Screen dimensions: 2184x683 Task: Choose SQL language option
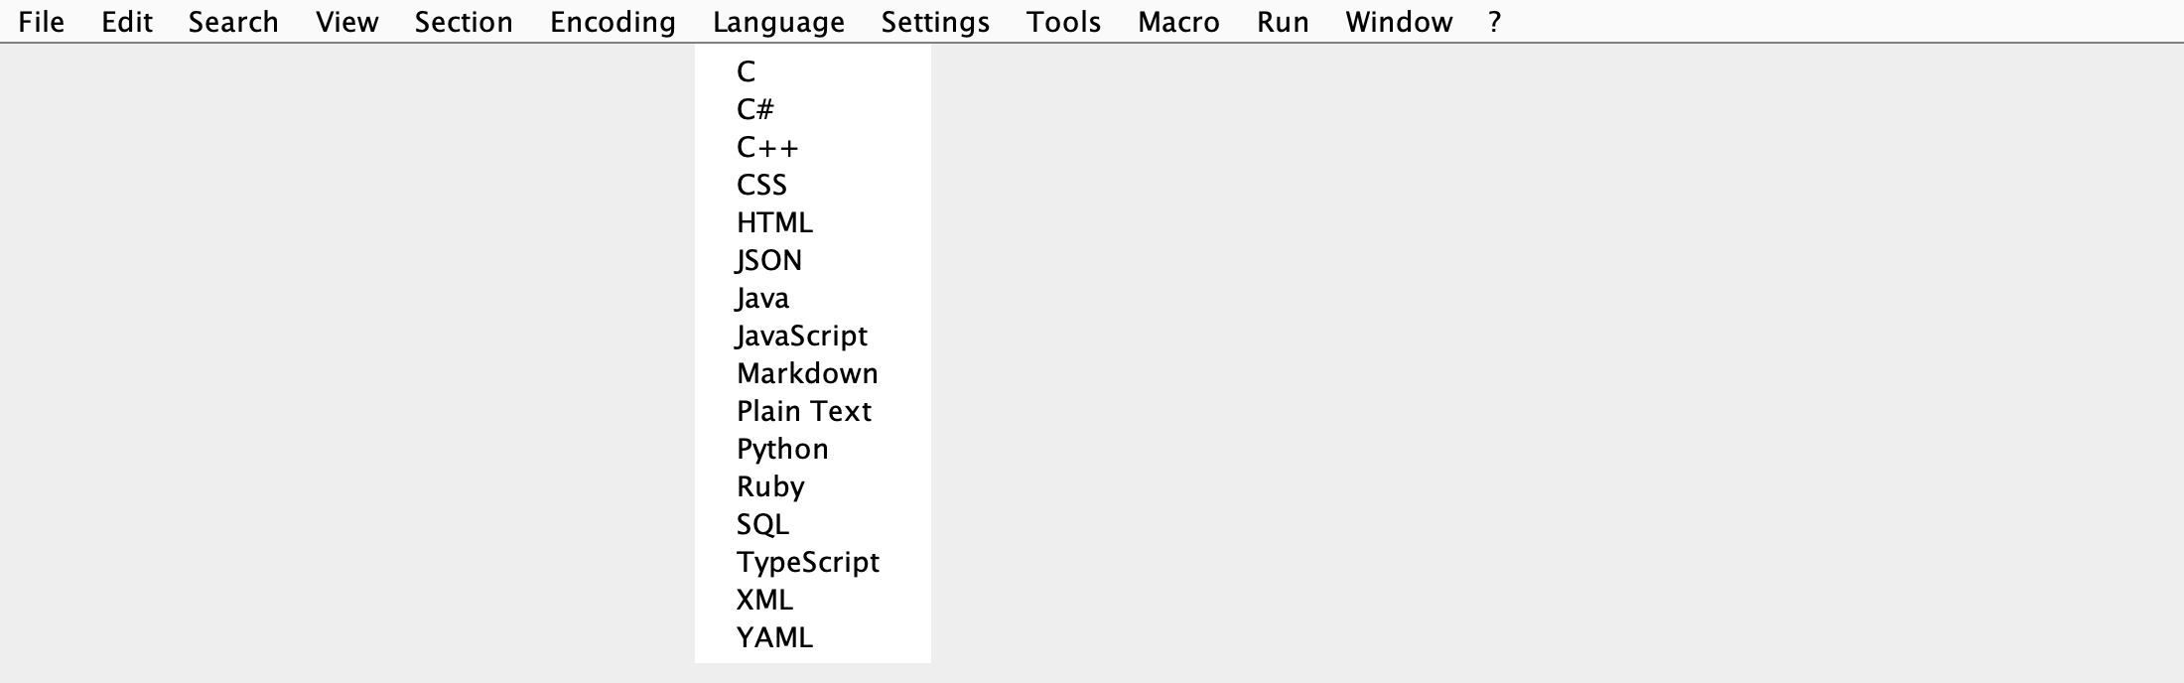pos(813,524)
